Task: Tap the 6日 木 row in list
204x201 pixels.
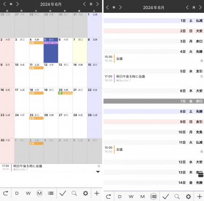Action: click(154, 91)
